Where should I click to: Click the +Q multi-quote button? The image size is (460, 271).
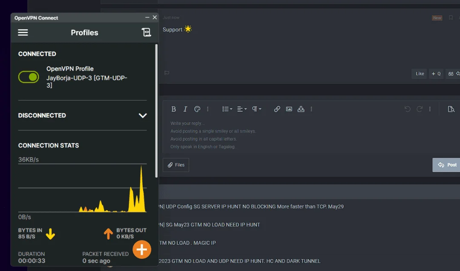tap(436, 74)
